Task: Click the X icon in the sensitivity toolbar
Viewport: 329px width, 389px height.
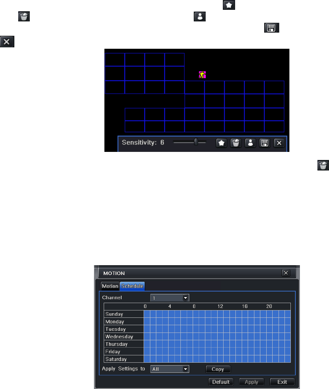Action: [279, 143]
